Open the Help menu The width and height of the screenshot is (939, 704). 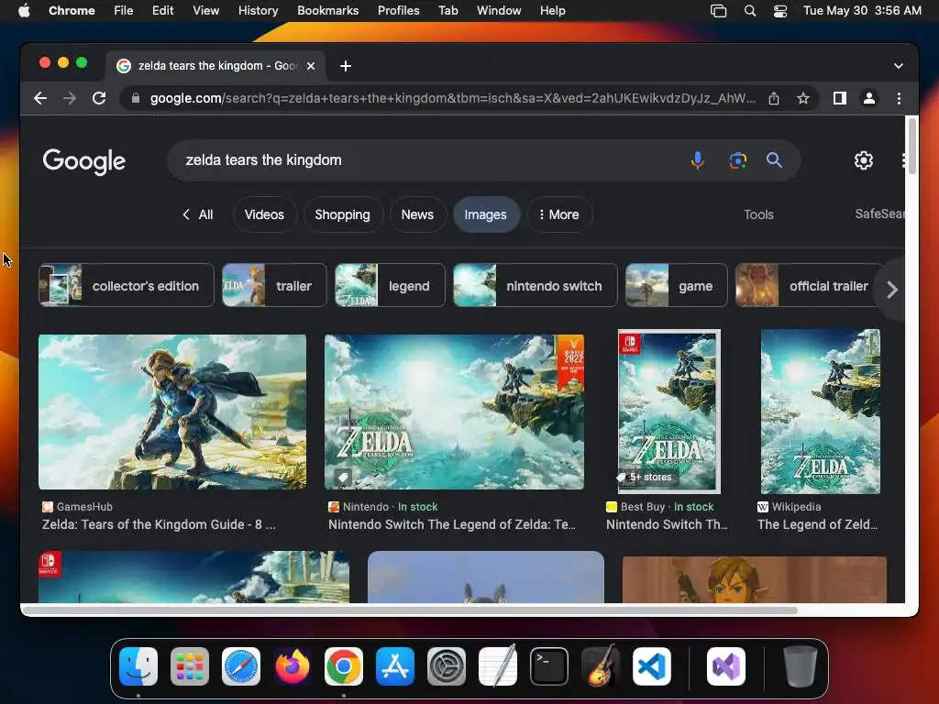click(552, 10)
